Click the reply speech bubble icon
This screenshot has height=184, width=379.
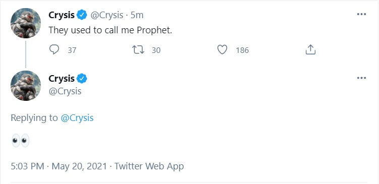54,50
